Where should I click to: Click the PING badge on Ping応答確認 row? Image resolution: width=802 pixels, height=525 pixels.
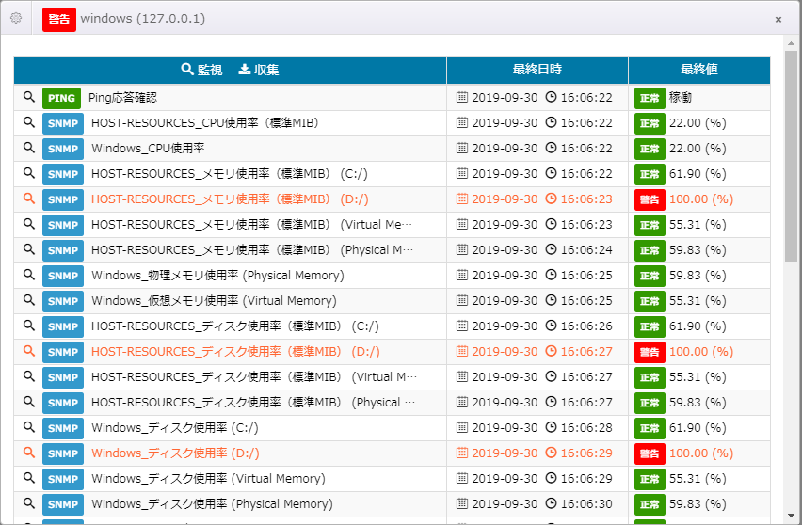[x=61, y=98]
